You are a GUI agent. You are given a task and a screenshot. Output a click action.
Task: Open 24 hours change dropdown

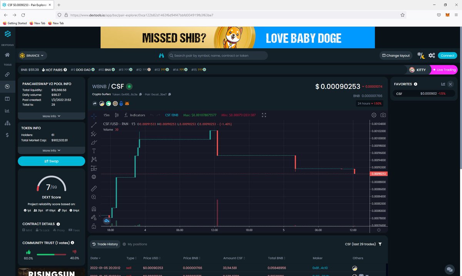369,103
